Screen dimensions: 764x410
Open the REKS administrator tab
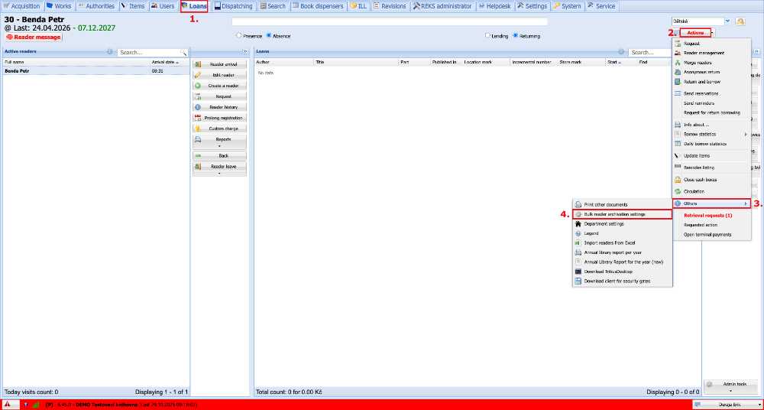pos(442,6)
